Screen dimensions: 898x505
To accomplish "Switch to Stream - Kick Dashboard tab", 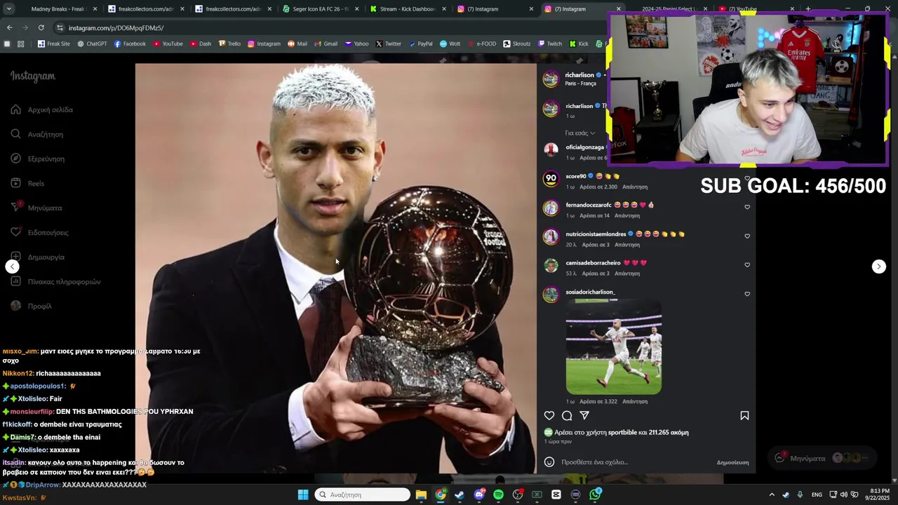I will (x=408, y=9).
